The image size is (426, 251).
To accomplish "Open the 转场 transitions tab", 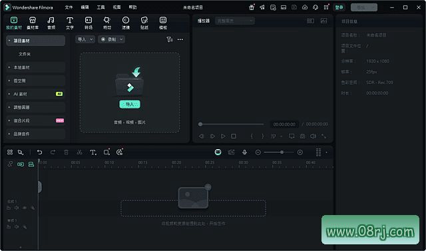I will pos(89,23).
